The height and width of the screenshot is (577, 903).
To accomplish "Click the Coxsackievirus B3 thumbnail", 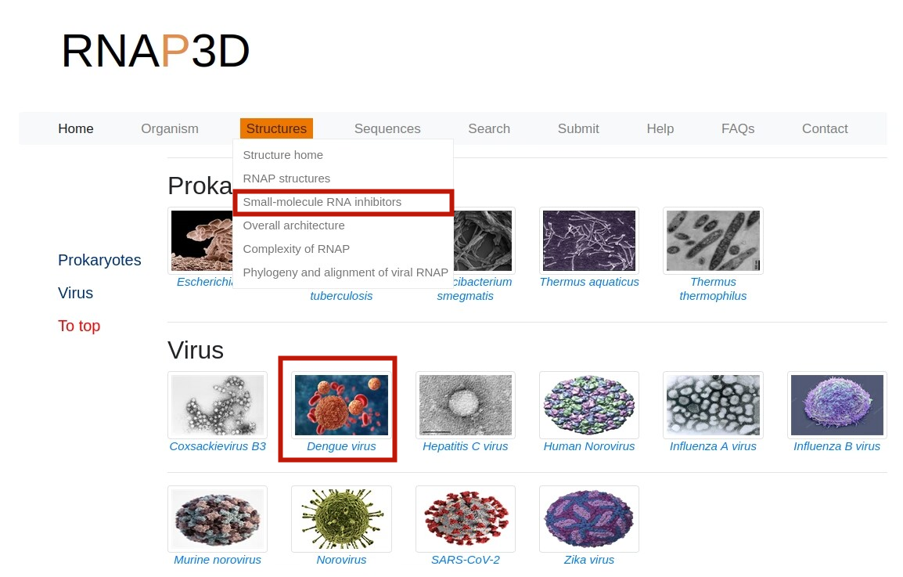I will [x=218, y=405].
